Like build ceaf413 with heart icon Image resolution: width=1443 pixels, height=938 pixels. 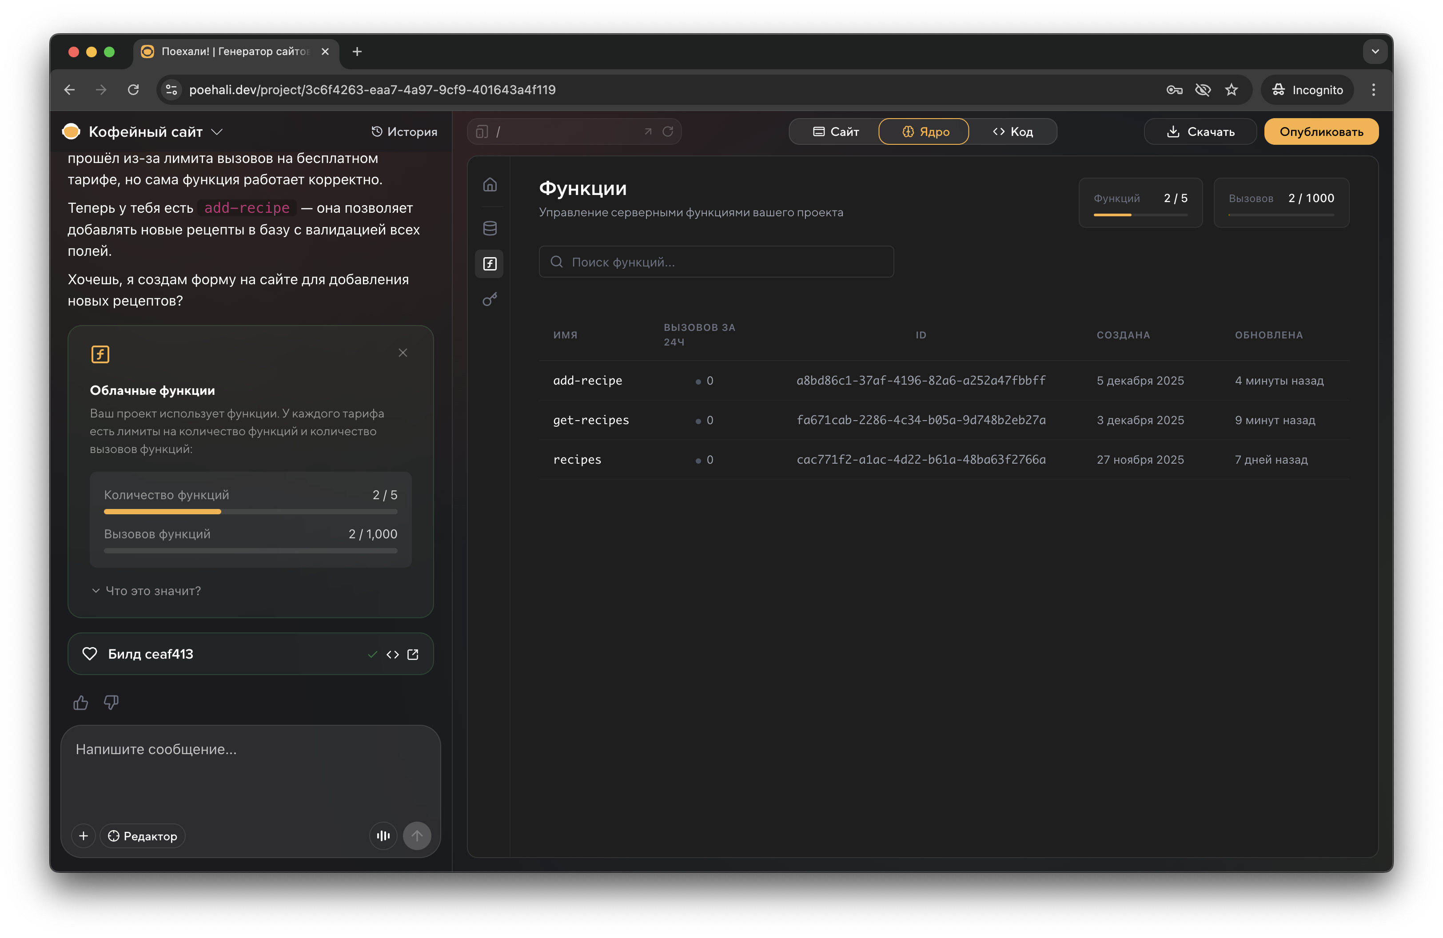click(90, 654)
